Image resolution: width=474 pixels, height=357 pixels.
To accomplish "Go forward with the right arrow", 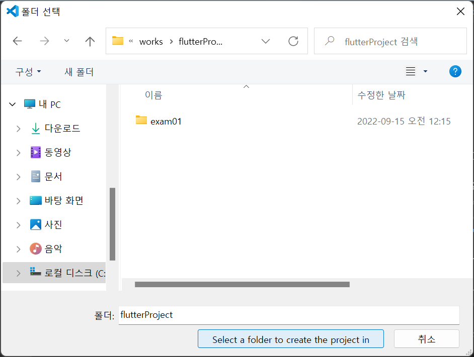I will (x=44, y=41).
